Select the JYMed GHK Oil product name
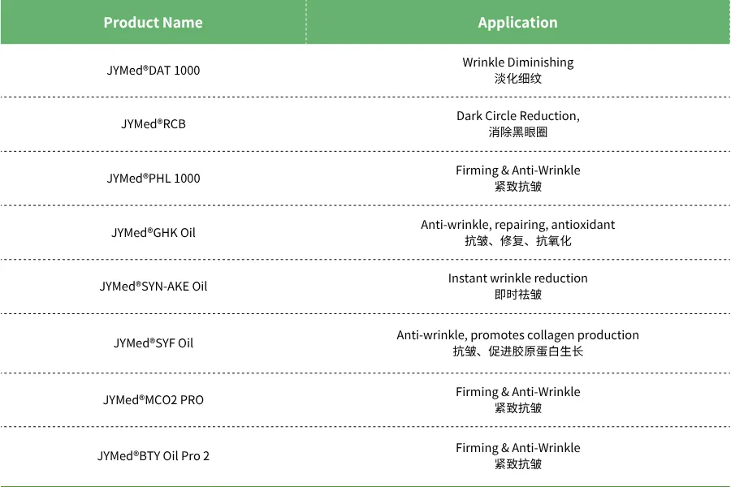 [154, 233]
